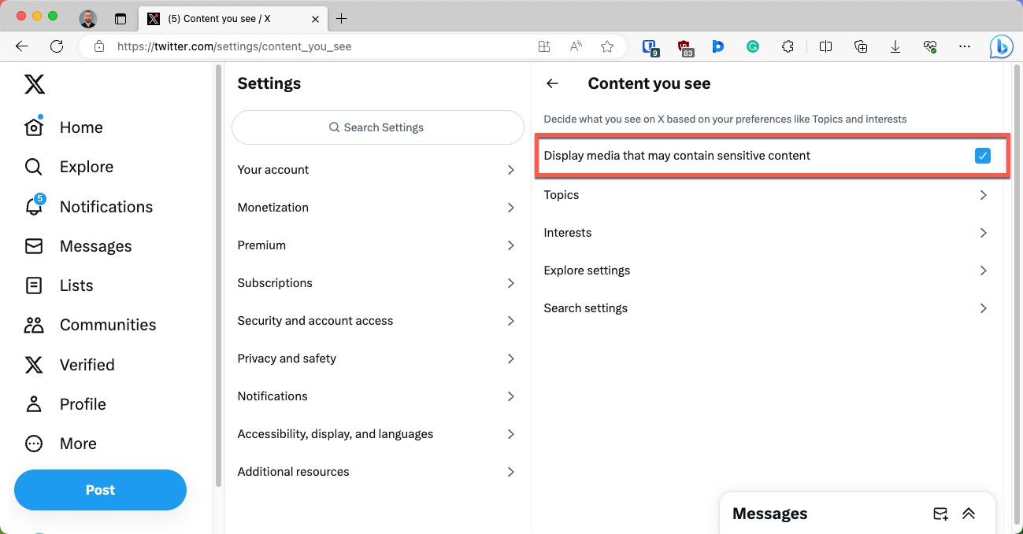Open Privacy and safety settings
Screen dimensions: 1023x534
click(x=287, y=358)
